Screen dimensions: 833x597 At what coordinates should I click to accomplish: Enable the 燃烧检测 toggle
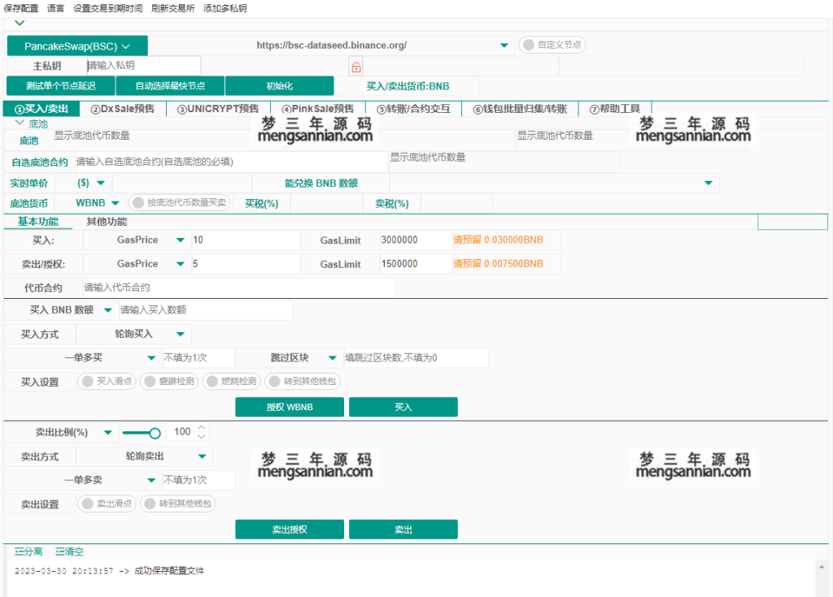coord(232,381)
